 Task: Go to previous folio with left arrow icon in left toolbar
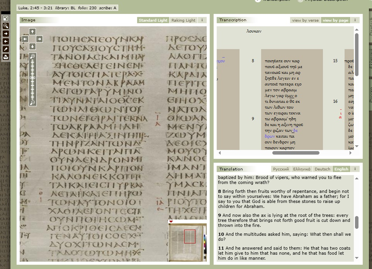coord(6,41)
